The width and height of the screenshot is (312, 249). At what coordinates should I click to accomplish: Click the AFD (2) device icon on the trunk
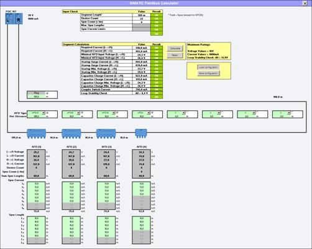tap(71, 133)
